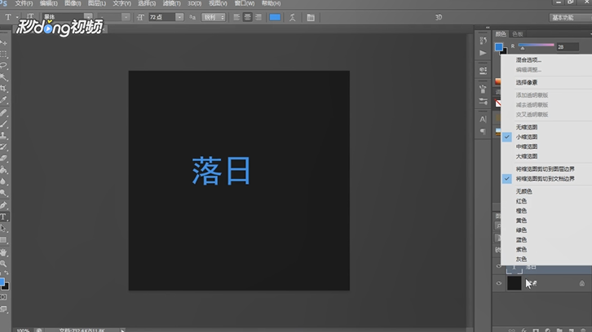Toggle 将缩览图剪切到文档边界 option

click(x=546, y=179)
